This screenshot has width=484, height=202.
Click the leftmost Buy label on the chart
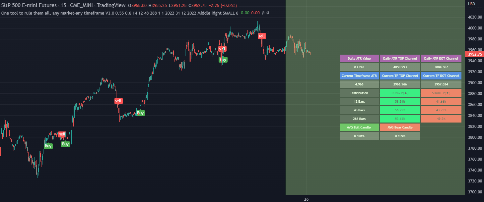48,146
